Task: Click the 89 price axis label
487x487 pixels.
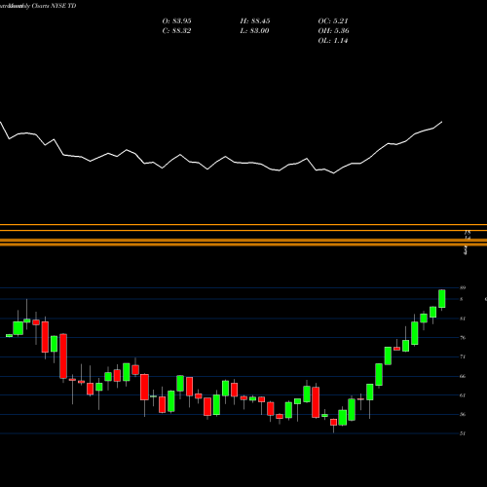Action: point(463,287)
